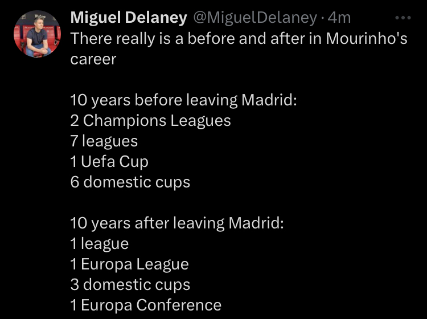Click "Madrid:" in the after-leaving heading

pyautogui.click(x=256, y=223)
